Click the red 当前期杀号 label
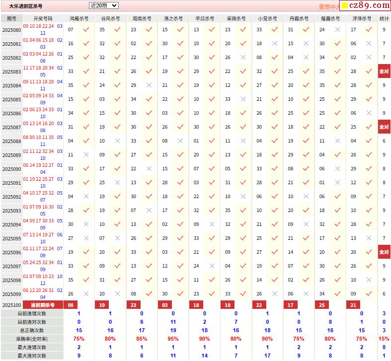The image size is (391, 361). click(x=43, y=305)
